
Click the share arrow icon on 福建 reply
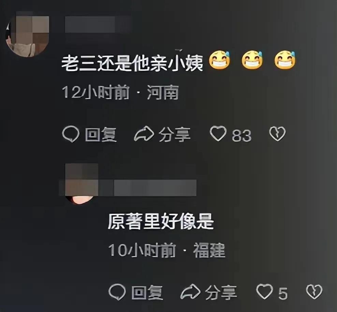point(190,292)
